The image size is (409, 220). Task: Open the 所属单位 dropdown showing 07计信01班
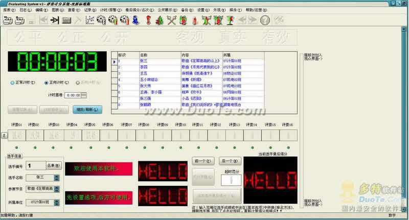57,202
